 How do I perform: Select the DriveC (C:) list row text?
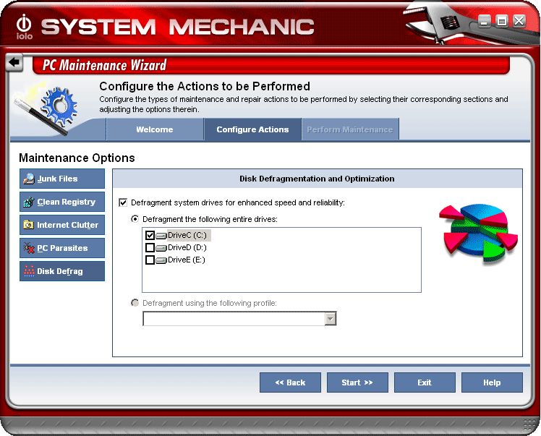click(187, 235)
